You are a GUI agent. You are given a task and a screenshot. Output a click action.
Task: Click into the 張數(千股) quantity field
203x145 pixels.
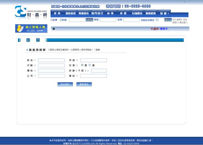99,71
